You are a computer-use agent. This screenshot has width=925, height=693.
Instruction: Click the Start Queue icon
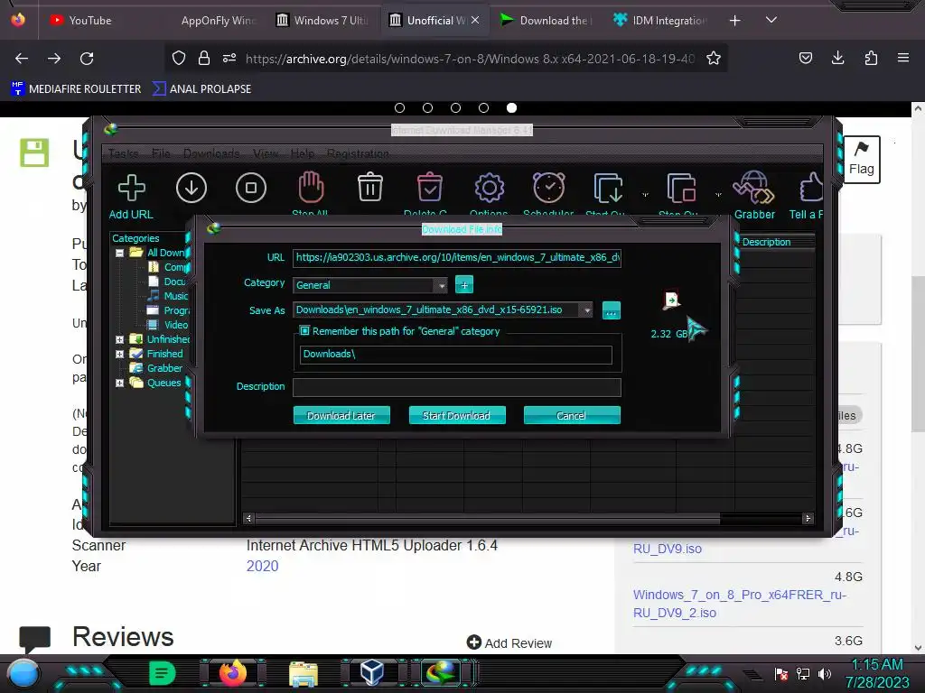[608, 188]
